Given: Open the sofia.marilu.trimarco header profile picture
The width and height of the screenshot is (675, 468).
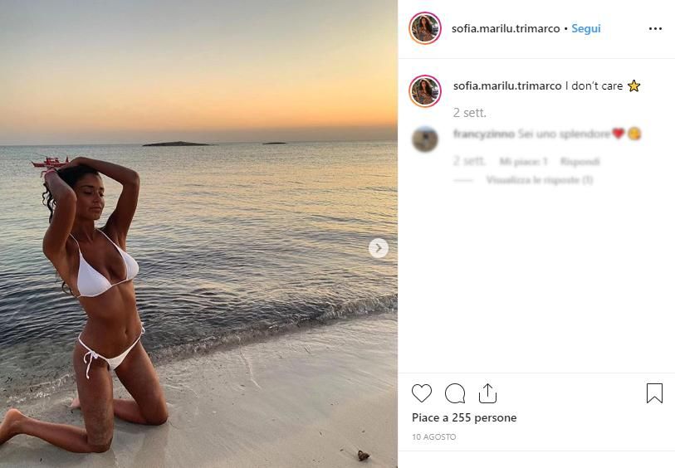Looking at the screenshot, I should pos(425,28).
